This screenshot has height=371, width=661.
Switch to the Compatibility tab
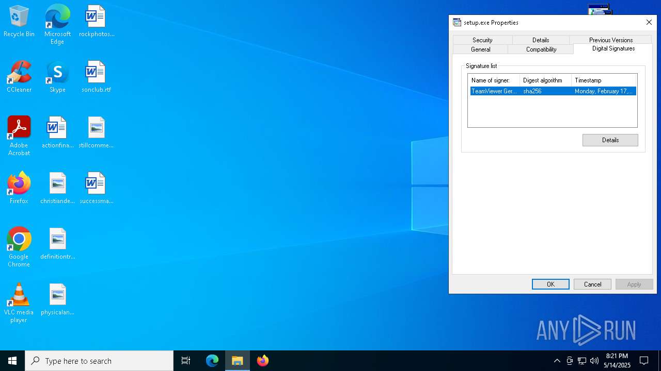point(541,49)
